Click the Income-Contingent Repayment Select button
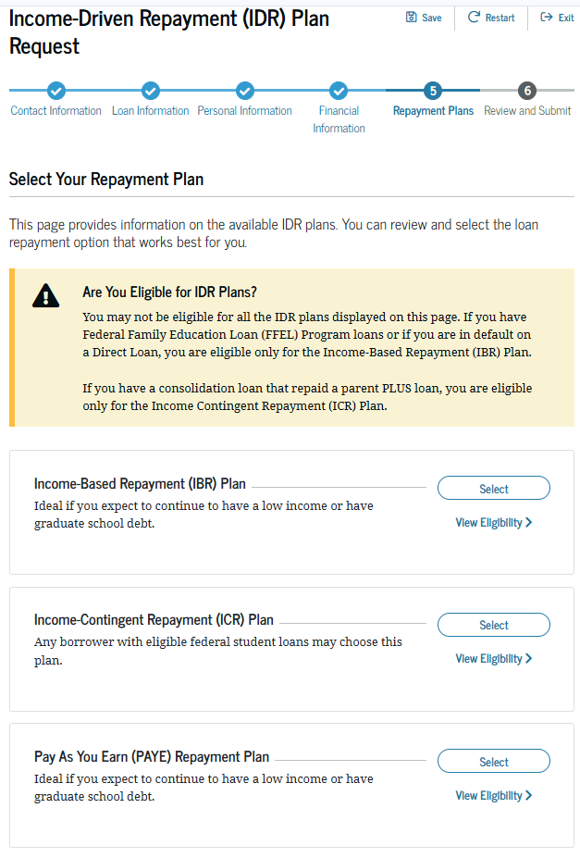This screenshot has height=858, width=580. tap(493, 625)
